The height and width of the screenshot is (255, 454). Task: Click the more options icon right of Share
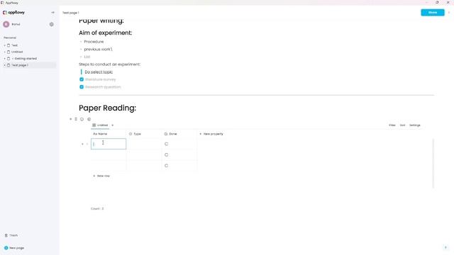[x=449, y=13]
